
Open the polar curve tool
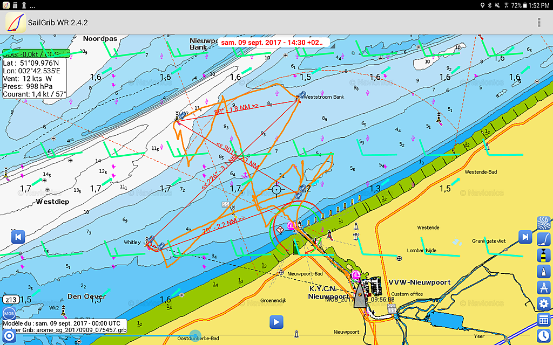click(x=543, y=239)
